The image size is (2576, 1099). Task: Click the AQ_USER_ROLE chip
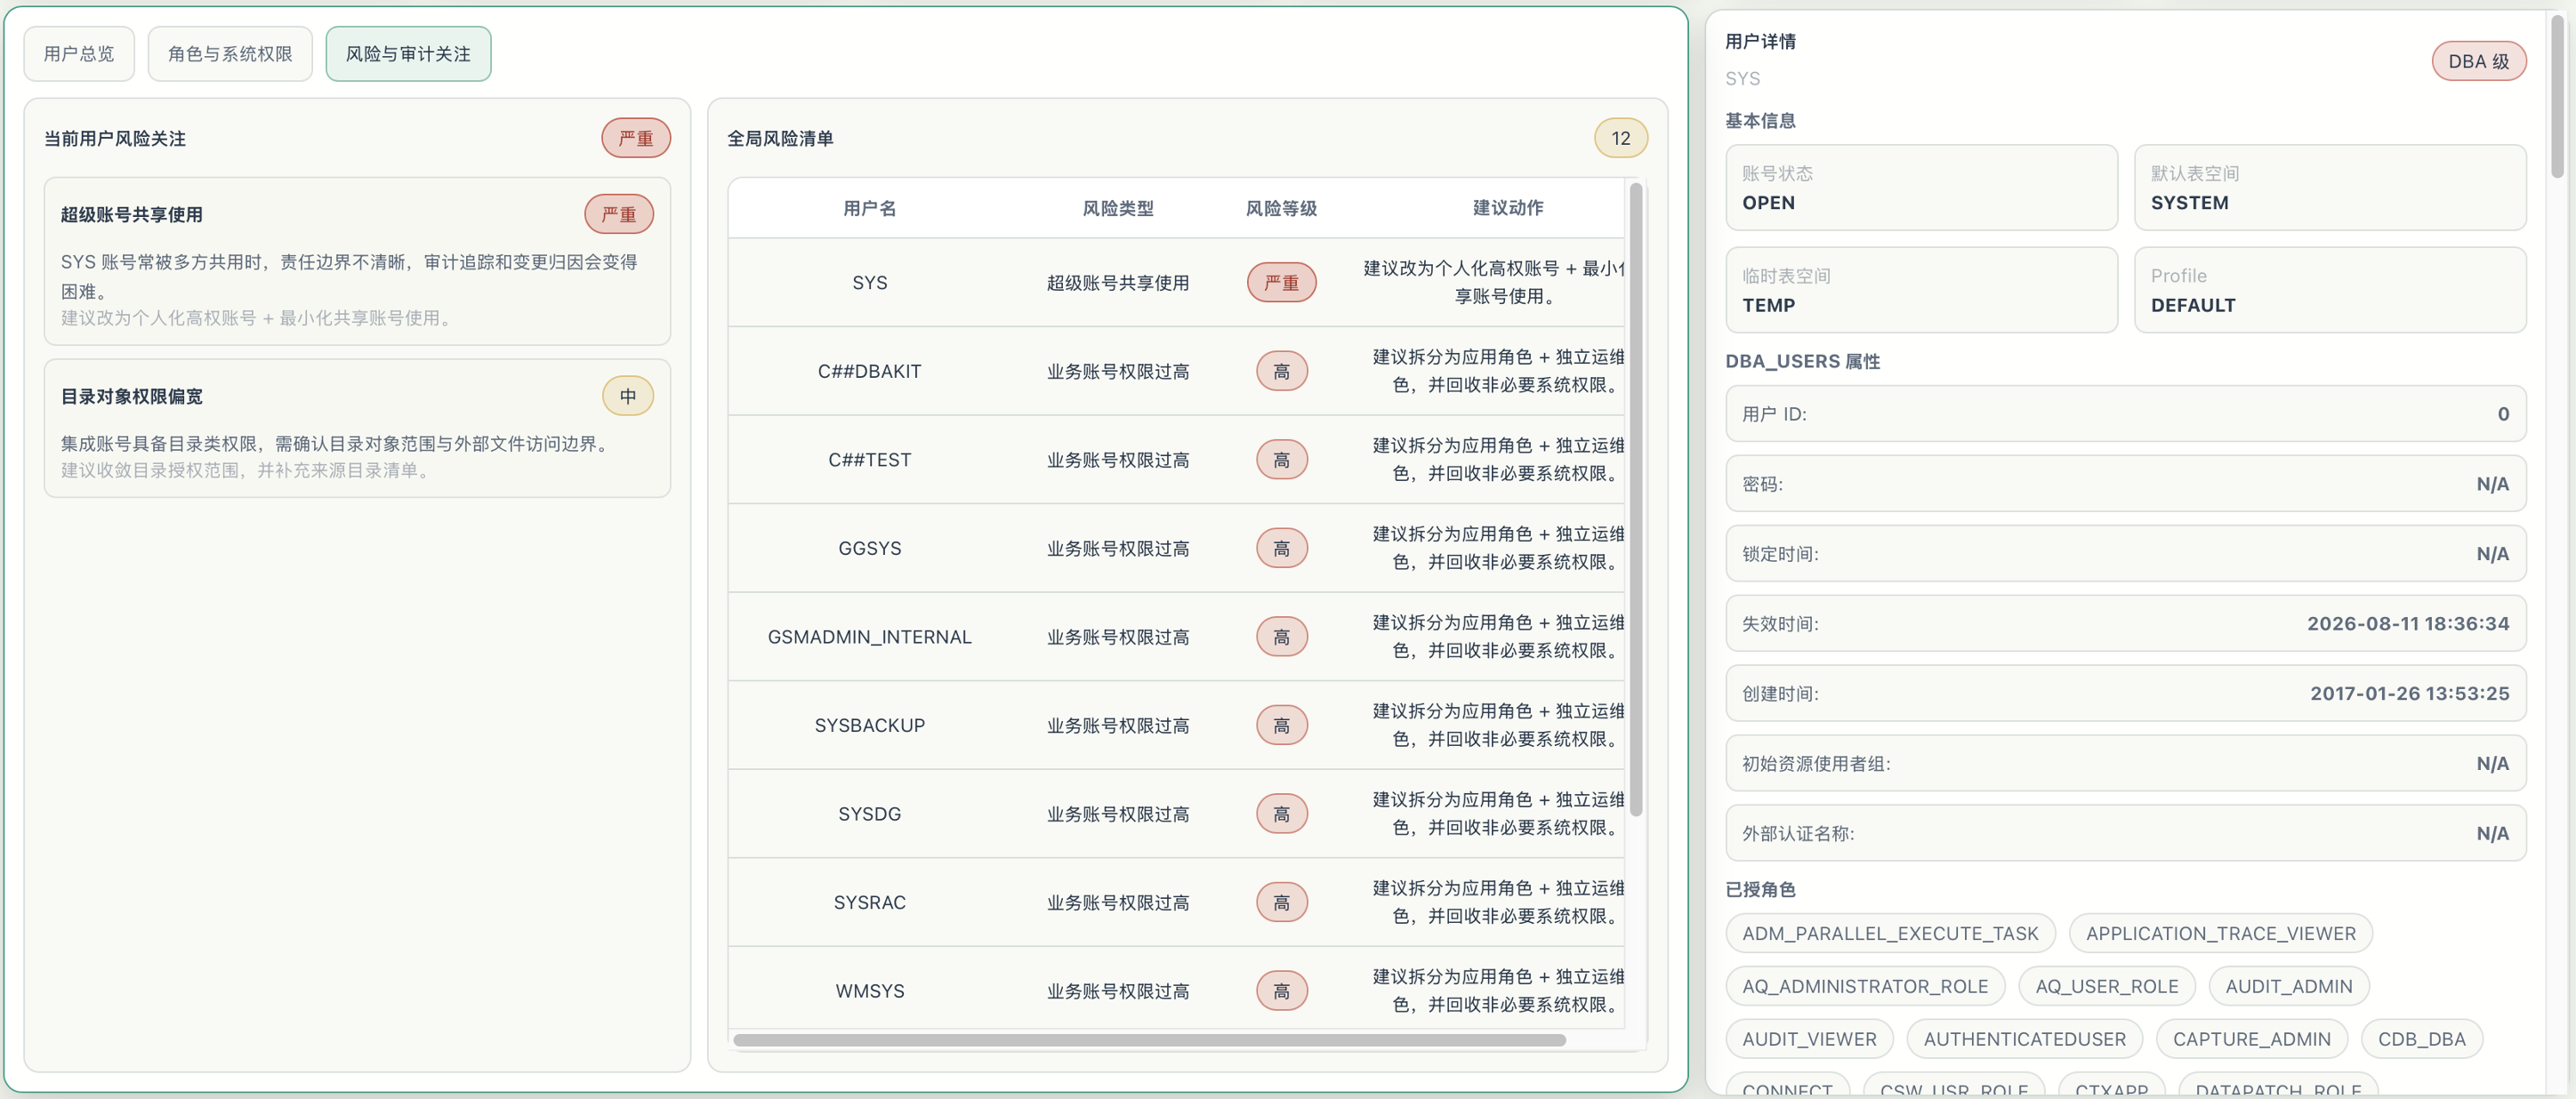(x=2106, y=986)
